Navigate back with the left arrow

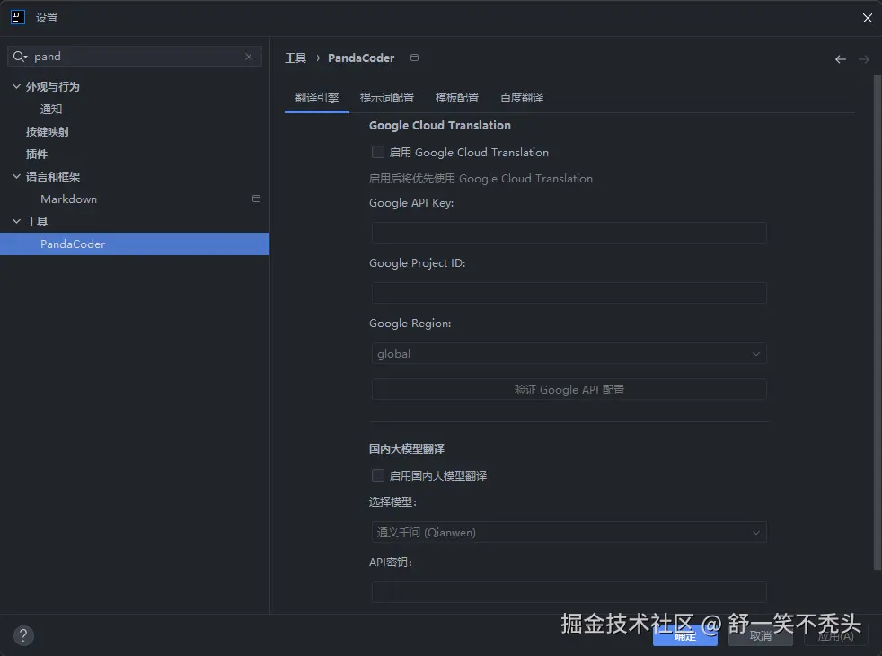point(841,59)
